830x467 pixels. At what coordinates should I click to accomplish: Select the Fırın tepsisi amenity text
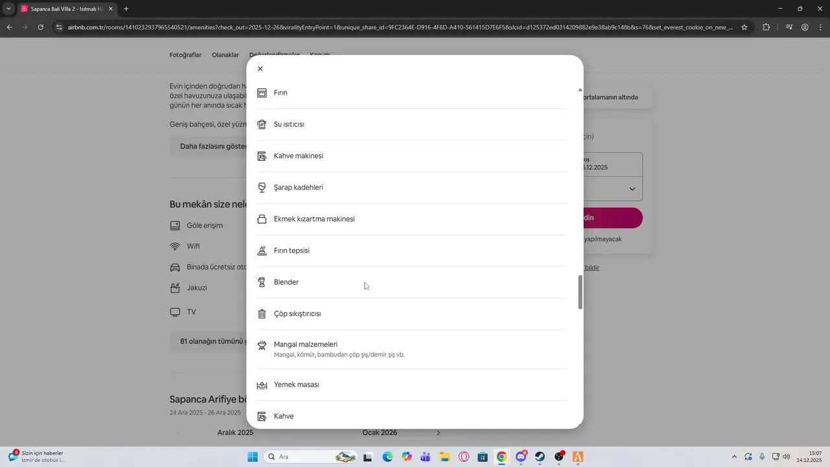point(292,251)
